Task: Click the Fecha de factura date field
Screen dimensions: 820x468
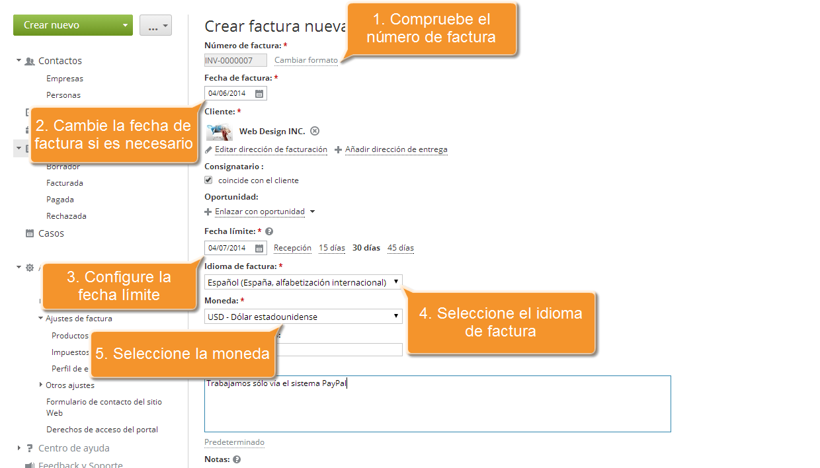Action: 235,93
